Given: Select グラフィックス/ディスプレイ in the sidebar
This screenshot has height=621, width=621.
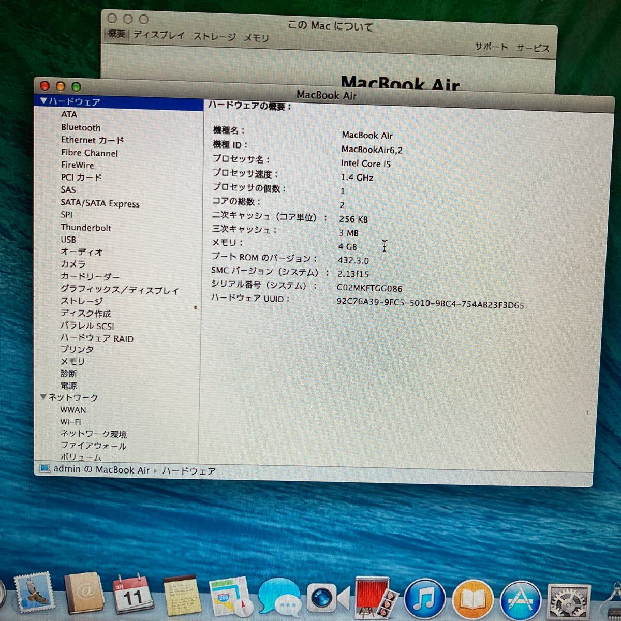Looking at the screenshot, I should [x=120, y=290].
